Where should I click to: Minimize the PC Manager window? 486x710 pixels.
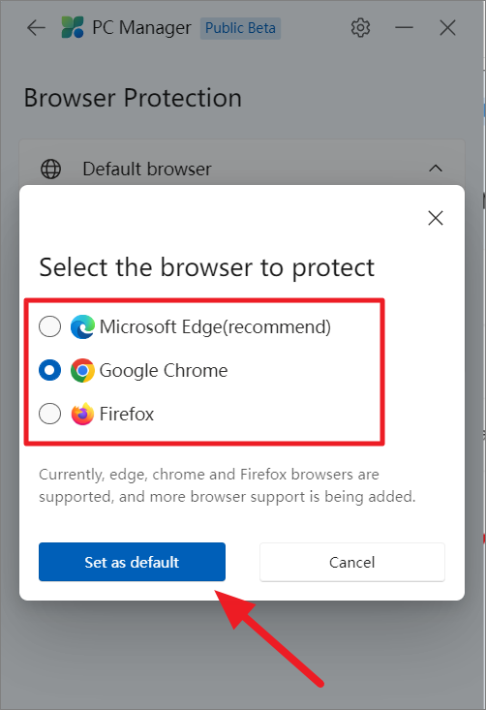(x=404, y=28)
